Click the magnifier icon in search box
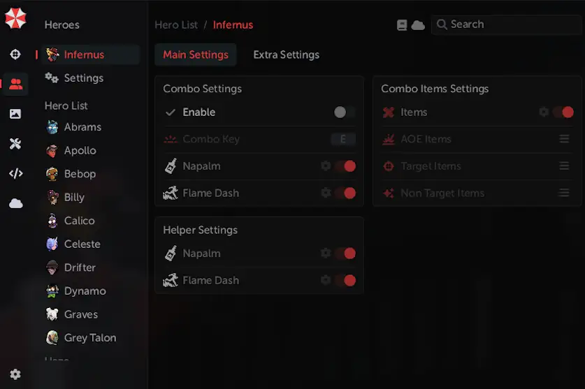The height and width of the screenshot is (389, 585). coord(442,24)
